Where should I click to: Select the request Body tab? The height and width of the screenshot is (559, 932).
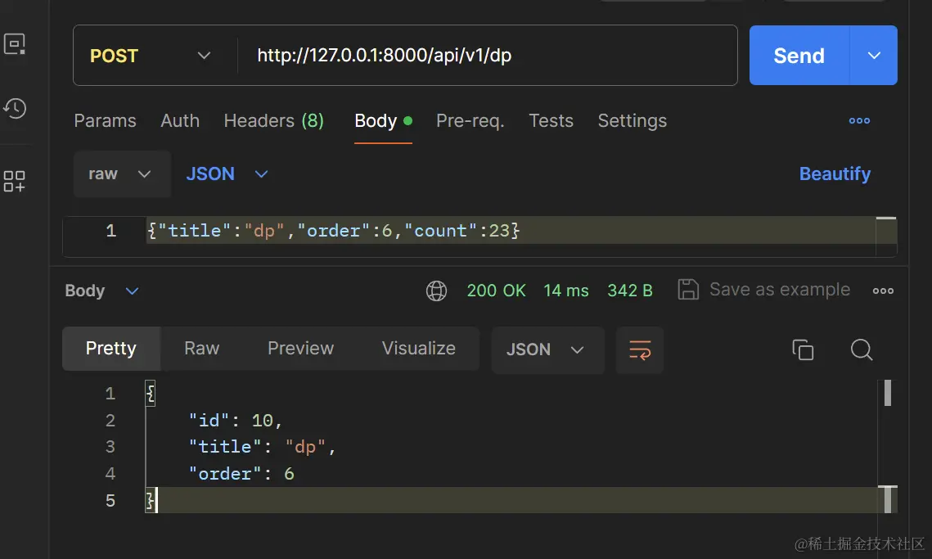(x=383, y=120)
